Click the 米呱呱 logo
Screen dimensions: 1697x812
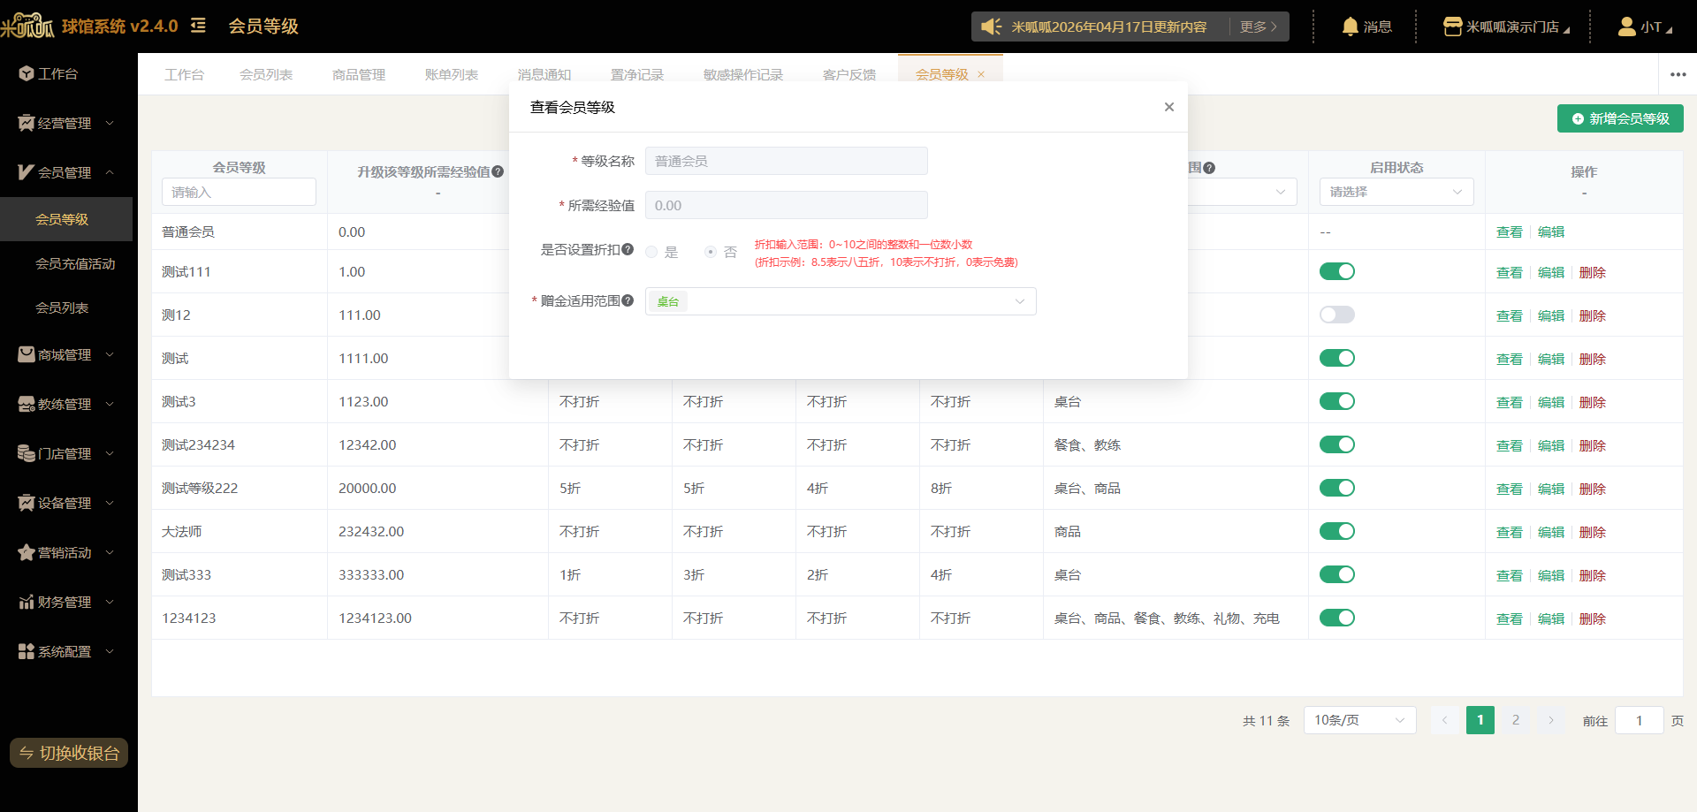27,26
